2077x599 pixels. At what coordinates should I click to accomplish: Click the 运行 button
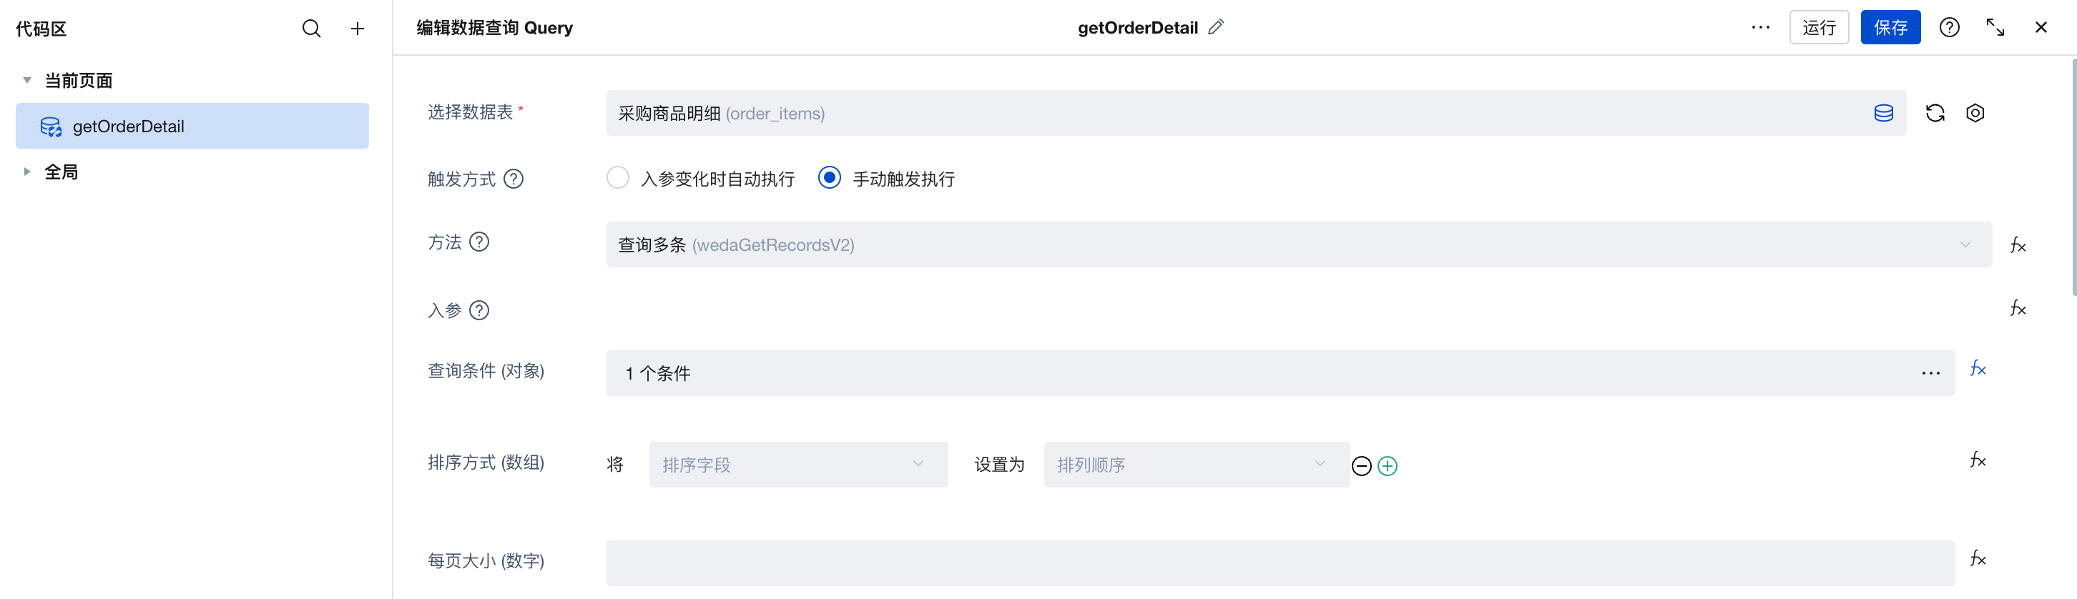coord(1818,27)
